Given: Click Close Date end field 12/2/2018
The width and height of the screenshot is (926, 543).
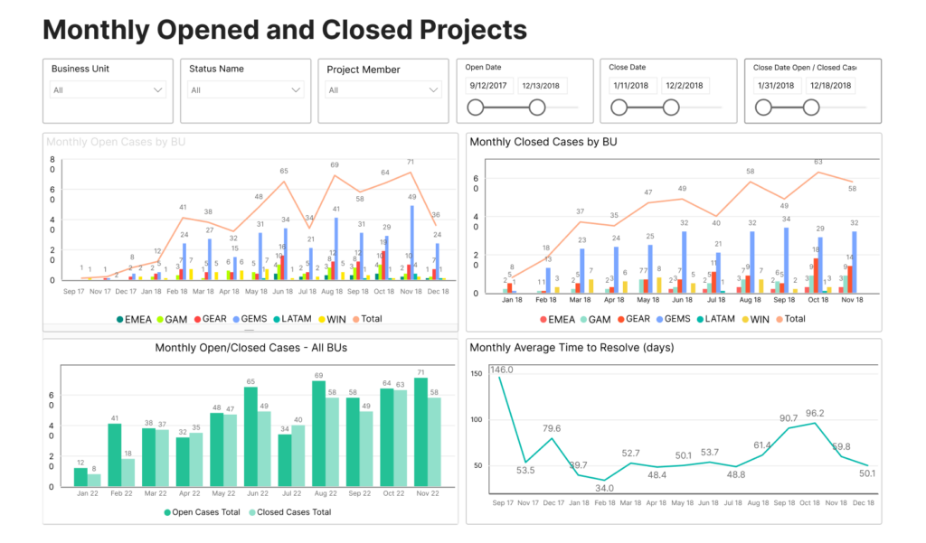Looking at the screenshot, I should point(685,86).
